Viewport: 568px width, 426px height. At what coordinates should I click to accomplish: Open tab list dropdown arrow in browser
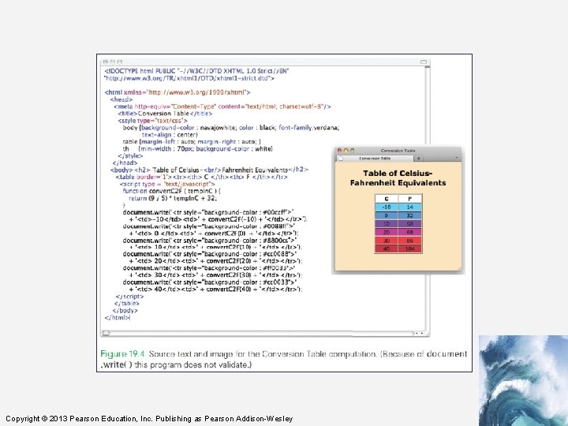(457, 159)
